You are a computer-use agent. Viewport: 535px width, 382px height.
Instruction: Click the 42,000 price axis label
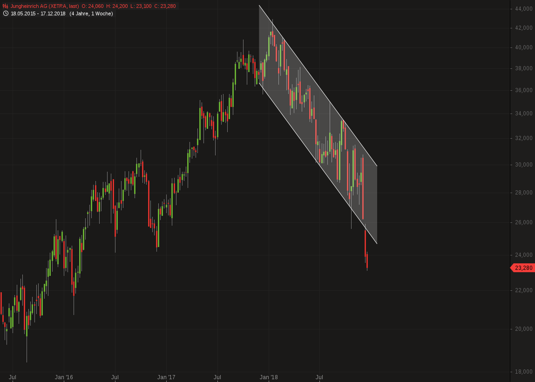[524, 28]
